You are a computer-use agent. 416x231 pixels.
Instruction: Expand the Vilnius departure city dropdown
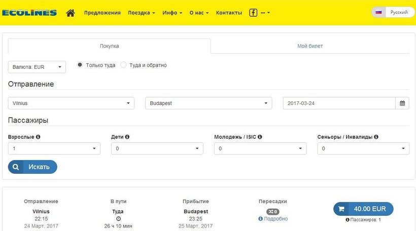(x=71, y=103)
